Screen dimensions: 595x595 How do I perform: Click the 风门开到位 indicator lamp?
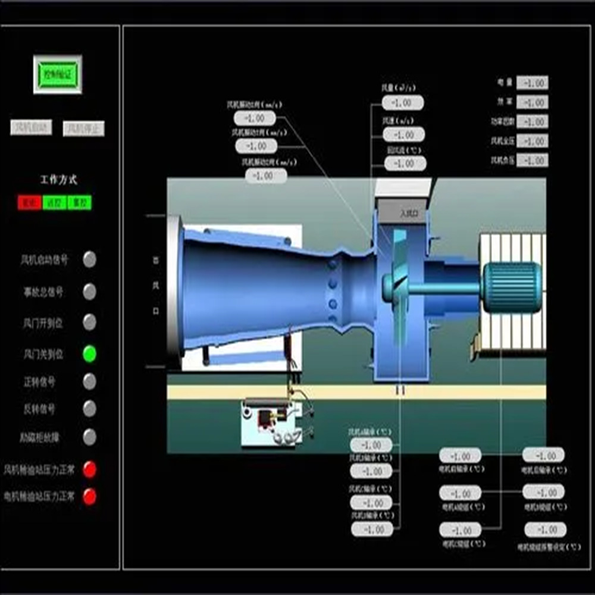coord(90,322)
